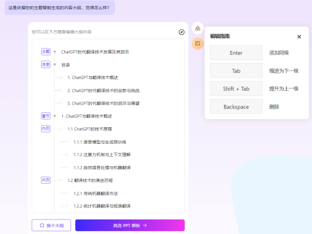
Task: Click the Backspace key box in the guide
Action: [236, 107]
